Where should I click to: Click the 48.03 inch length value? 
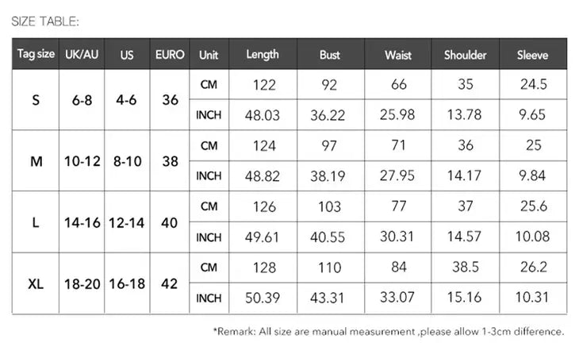coord(263,115)
